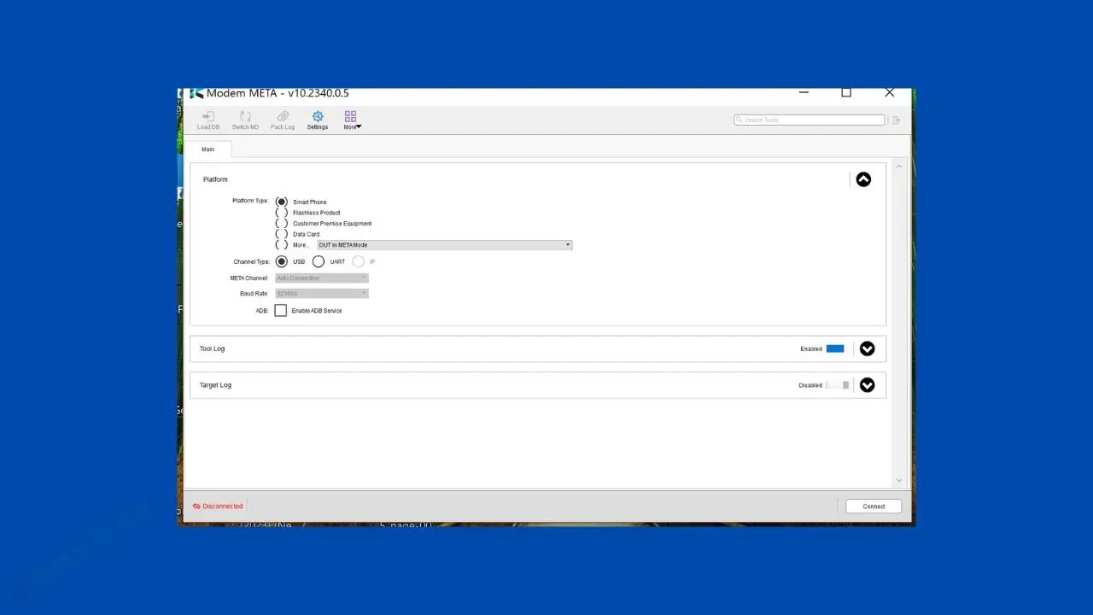
Task: Toggle the Target Log Disabled switch
Action: coord(838,385)
